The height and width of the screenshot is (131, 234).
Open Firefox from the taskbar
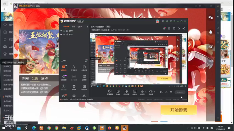(109, 128)
